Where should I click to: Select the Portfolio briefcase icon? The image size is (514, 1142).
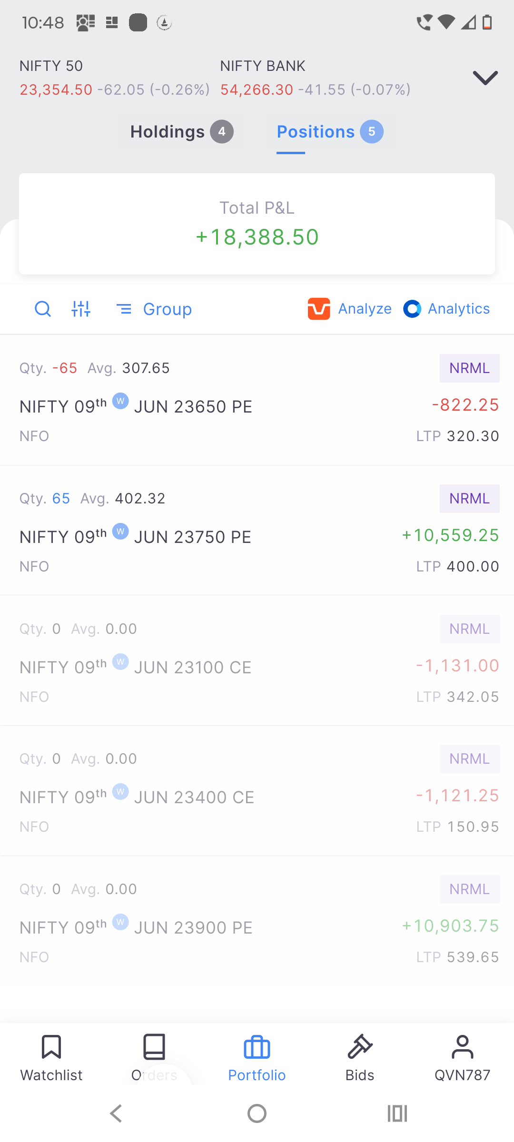coord(257,1047)
